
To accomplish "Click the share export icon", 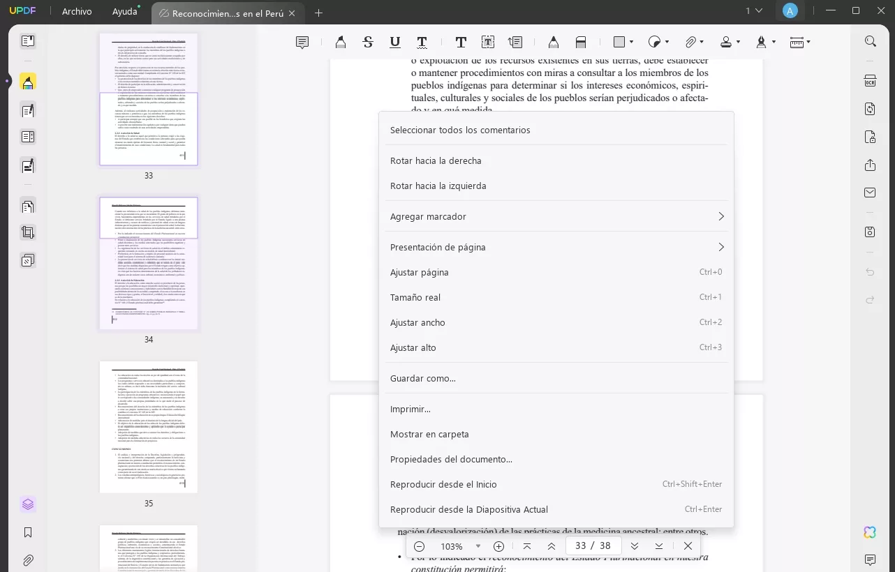I will [x=870, y=165].
